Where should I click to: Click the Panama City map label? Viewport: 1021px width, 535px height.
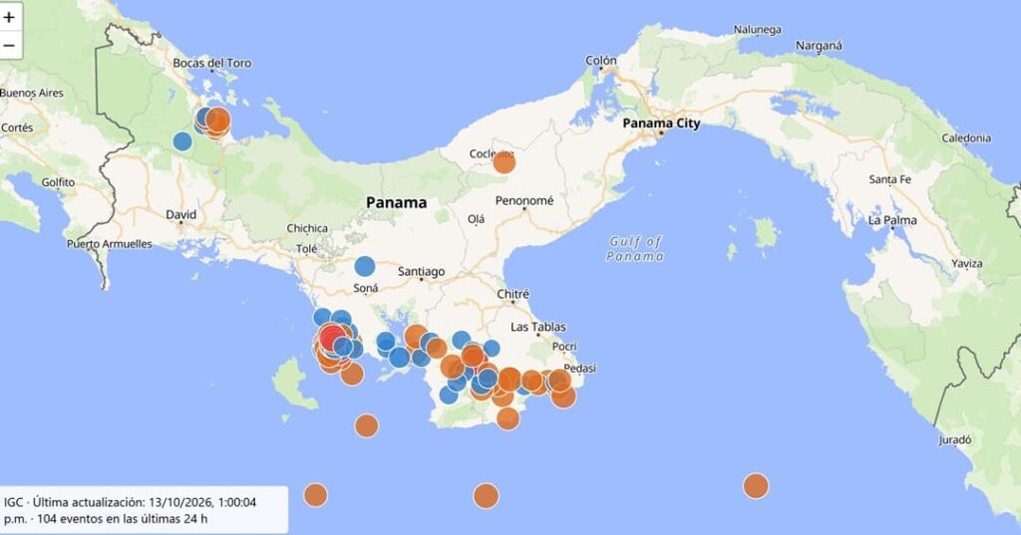(x=661, y=123)
